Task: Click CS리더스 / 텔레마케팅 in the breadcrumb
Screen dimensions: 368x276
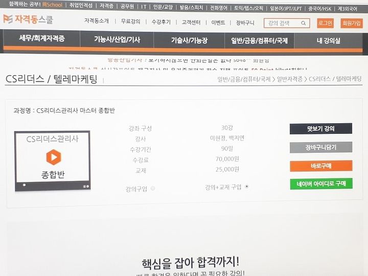Action: coord(335,79)
